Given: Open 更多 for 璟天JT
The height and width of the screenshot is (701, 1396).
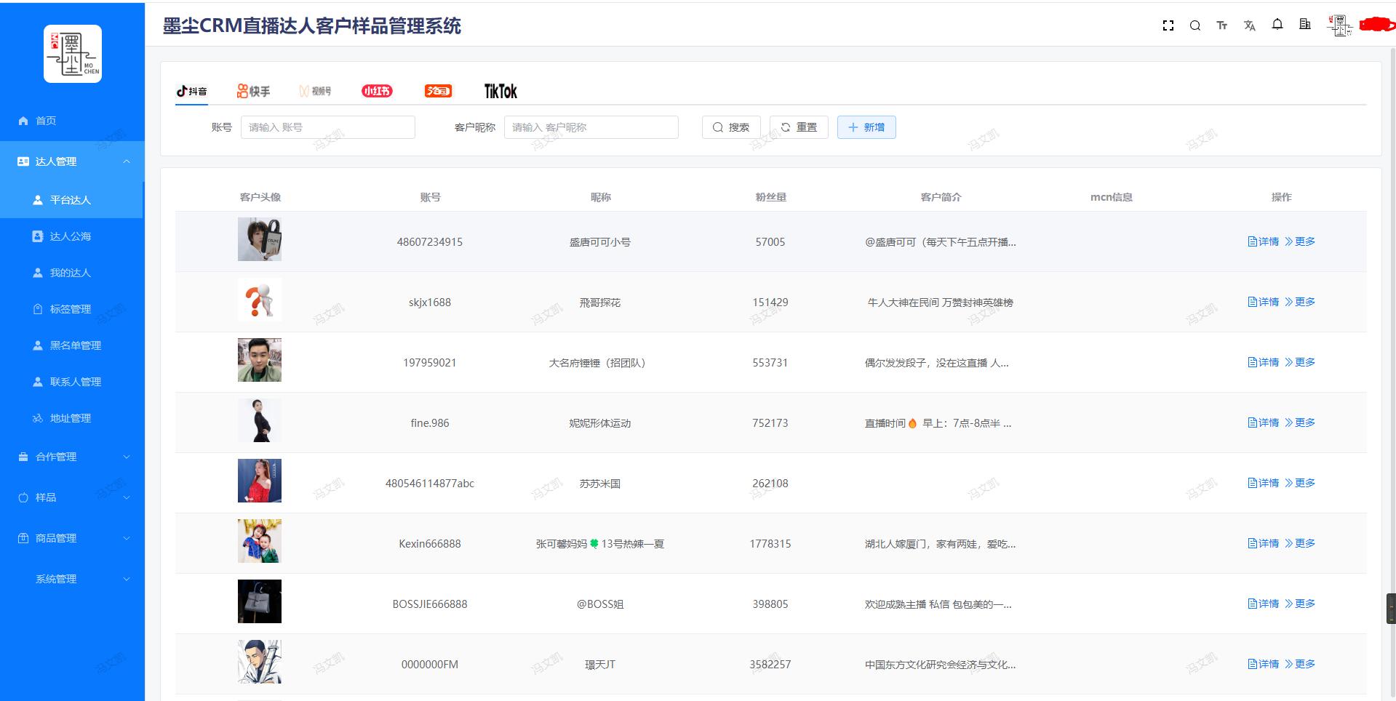Looking at the screenshot, I should point(1300,664).
